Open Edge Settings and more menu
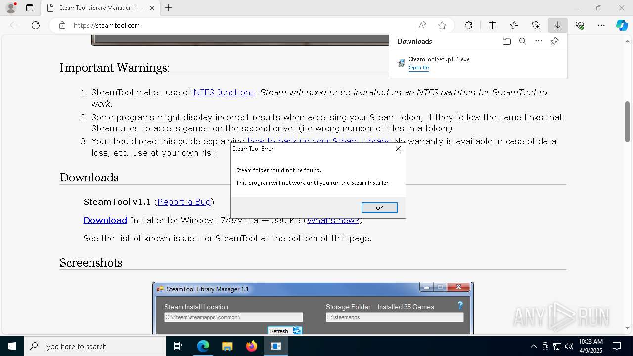633x356 pixels. 601,25
